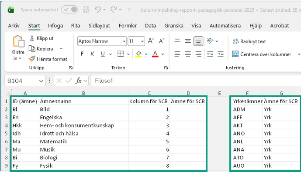
Task: Click the fx insert function icon
Action: click(x=78, y=81)
